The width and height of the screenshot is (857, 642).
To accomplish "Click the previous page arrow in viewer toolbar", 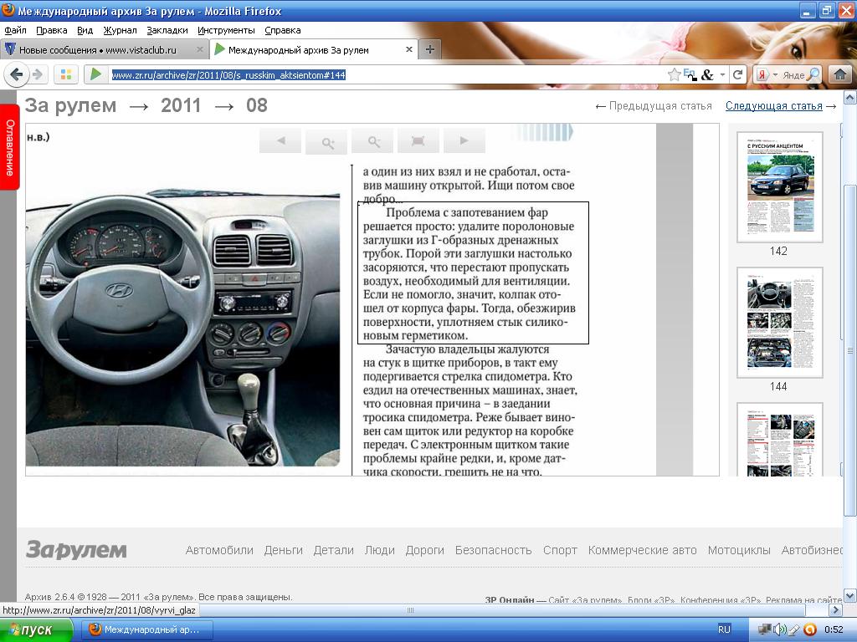I will tap(280, 141).
